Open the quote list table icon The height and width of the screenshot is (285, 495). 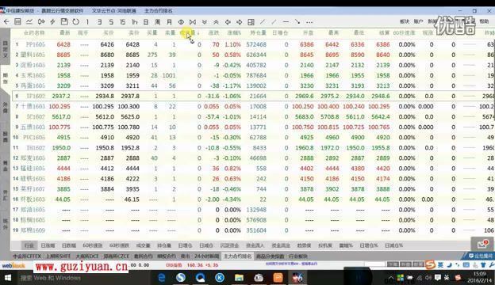point(17,21)
